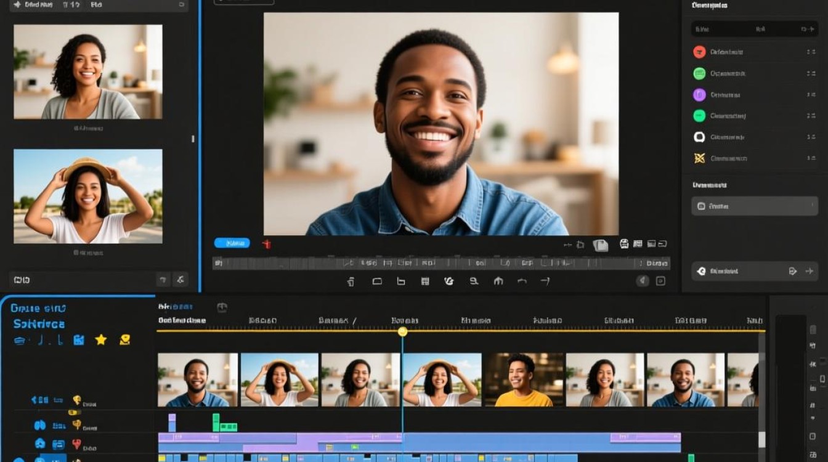Click the blue pill button under the preview
Viewport: 828px width, 462px height.
click(232, 243)
